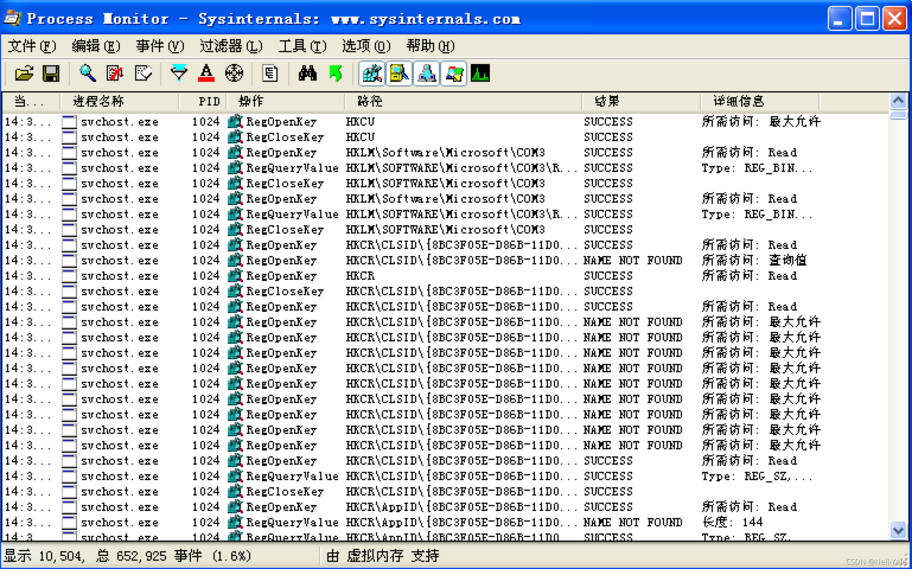
Task: Click the 路径 column header
Action: (x=463, y=102)
